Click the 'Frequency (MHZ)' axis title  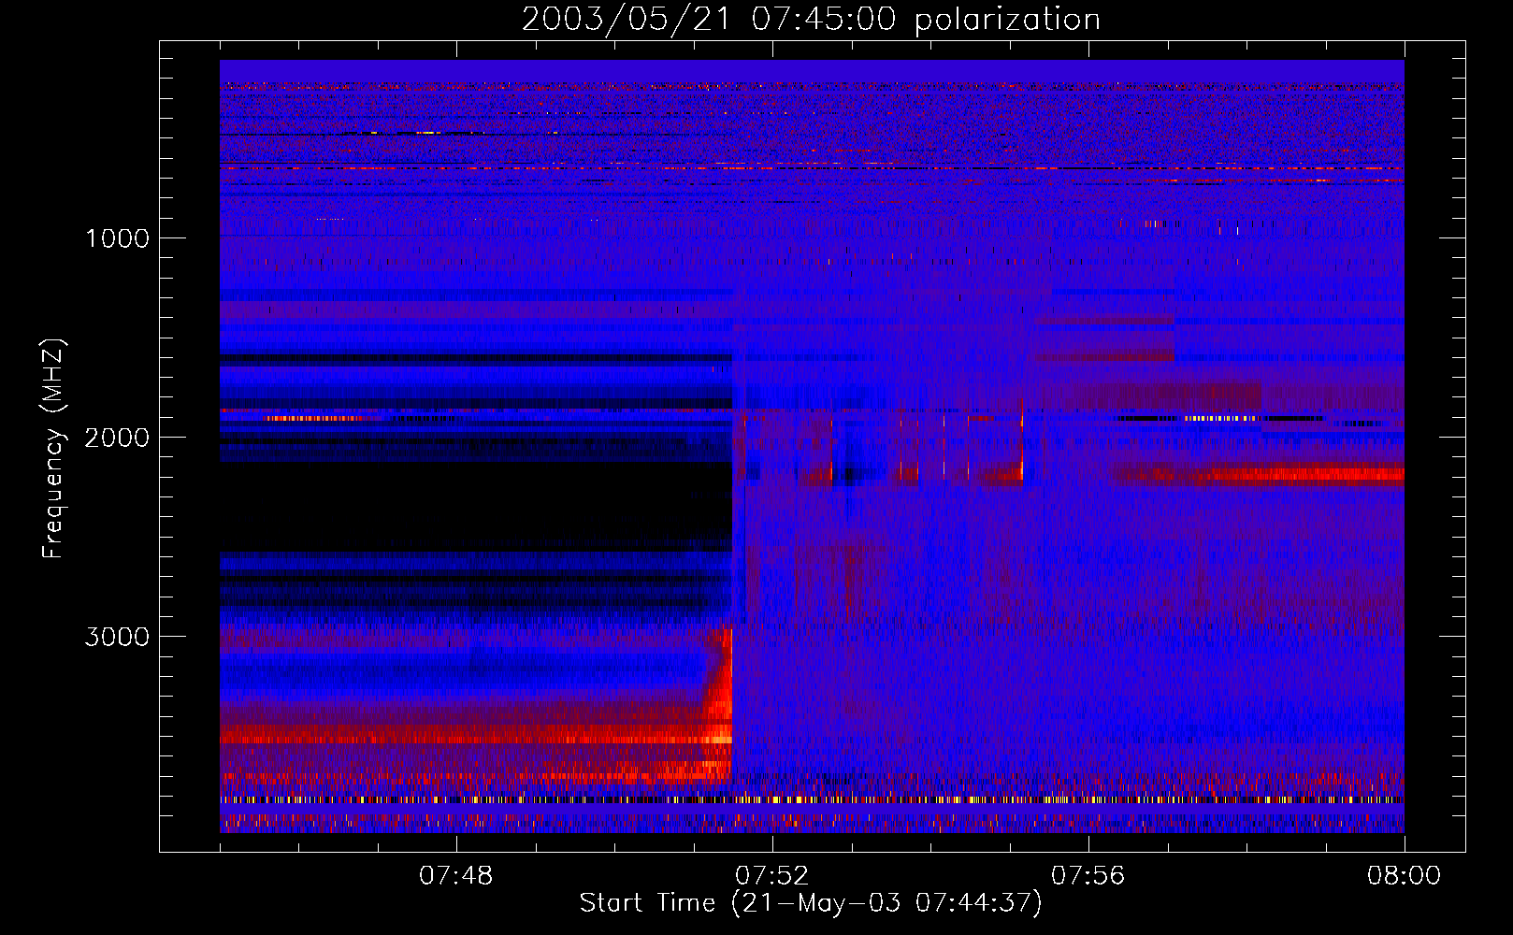[52, 449]
